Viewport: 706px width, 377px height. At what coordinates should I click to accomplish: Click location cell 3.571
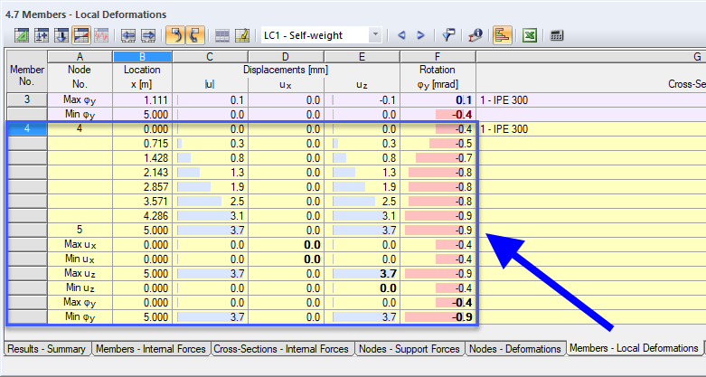pos(142,201)
